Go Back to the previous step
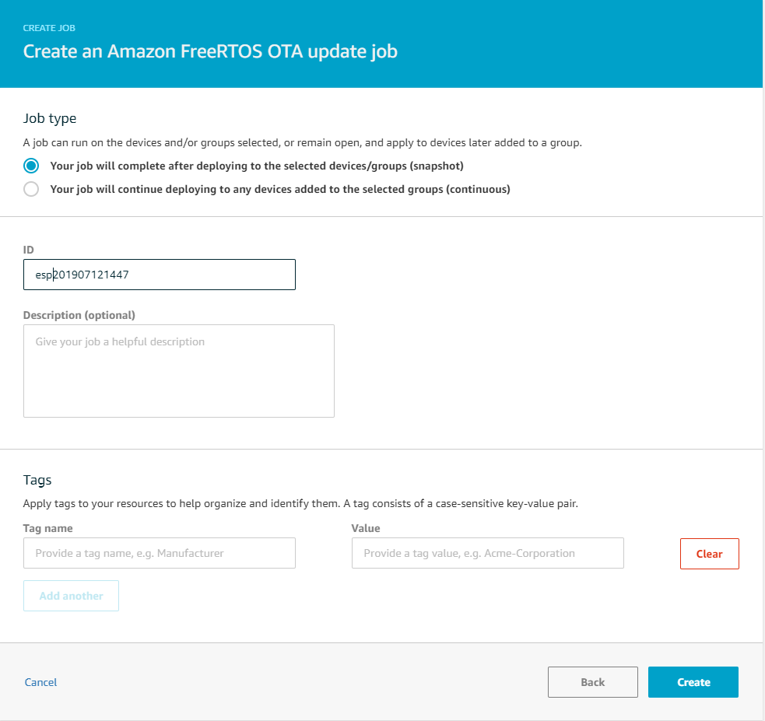Viewport: 765px width, 721px height. coord(592,682)
